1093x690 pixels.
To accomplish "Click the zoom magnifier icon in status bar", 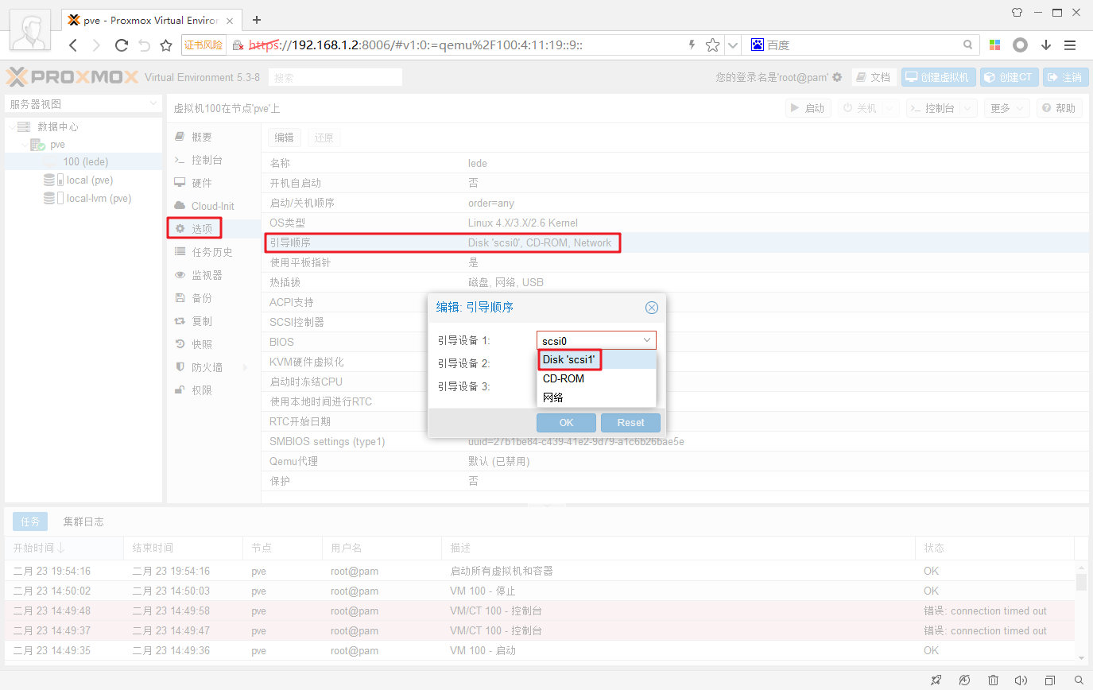I will (x=1079, y=680).
